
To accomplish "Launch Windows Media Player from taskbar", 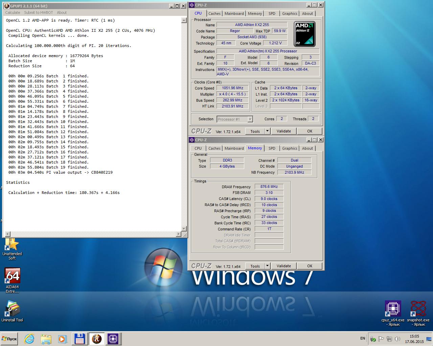I will pos(62,339).
